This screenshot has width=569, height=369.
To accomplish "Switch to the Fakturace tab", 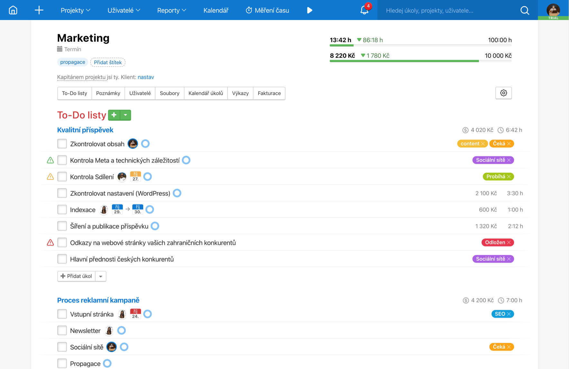I will pos(269,93).
